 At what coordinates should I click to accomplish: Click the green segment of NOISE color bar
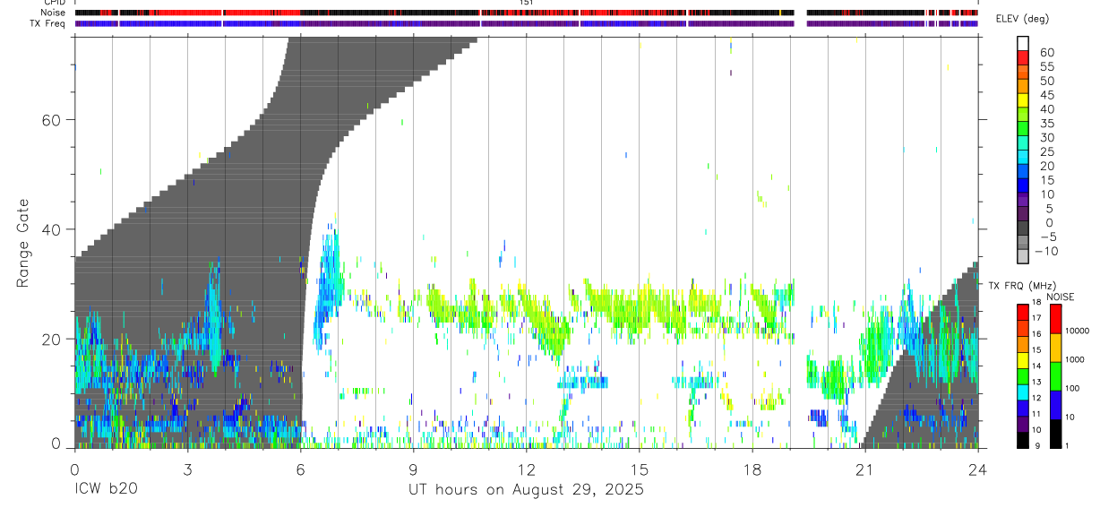point(1056,375)
